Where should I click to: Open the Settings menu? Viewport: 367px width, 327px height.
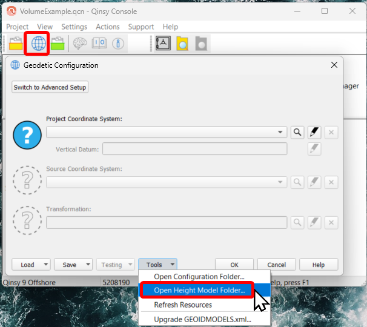click(x=74, y=27)
